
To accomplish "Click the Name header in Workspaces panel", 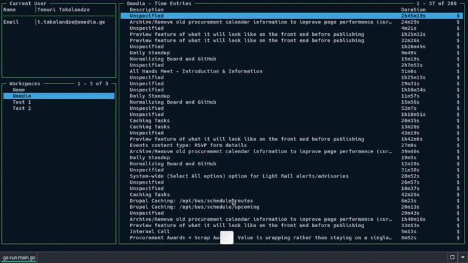I will pos(18,89).
